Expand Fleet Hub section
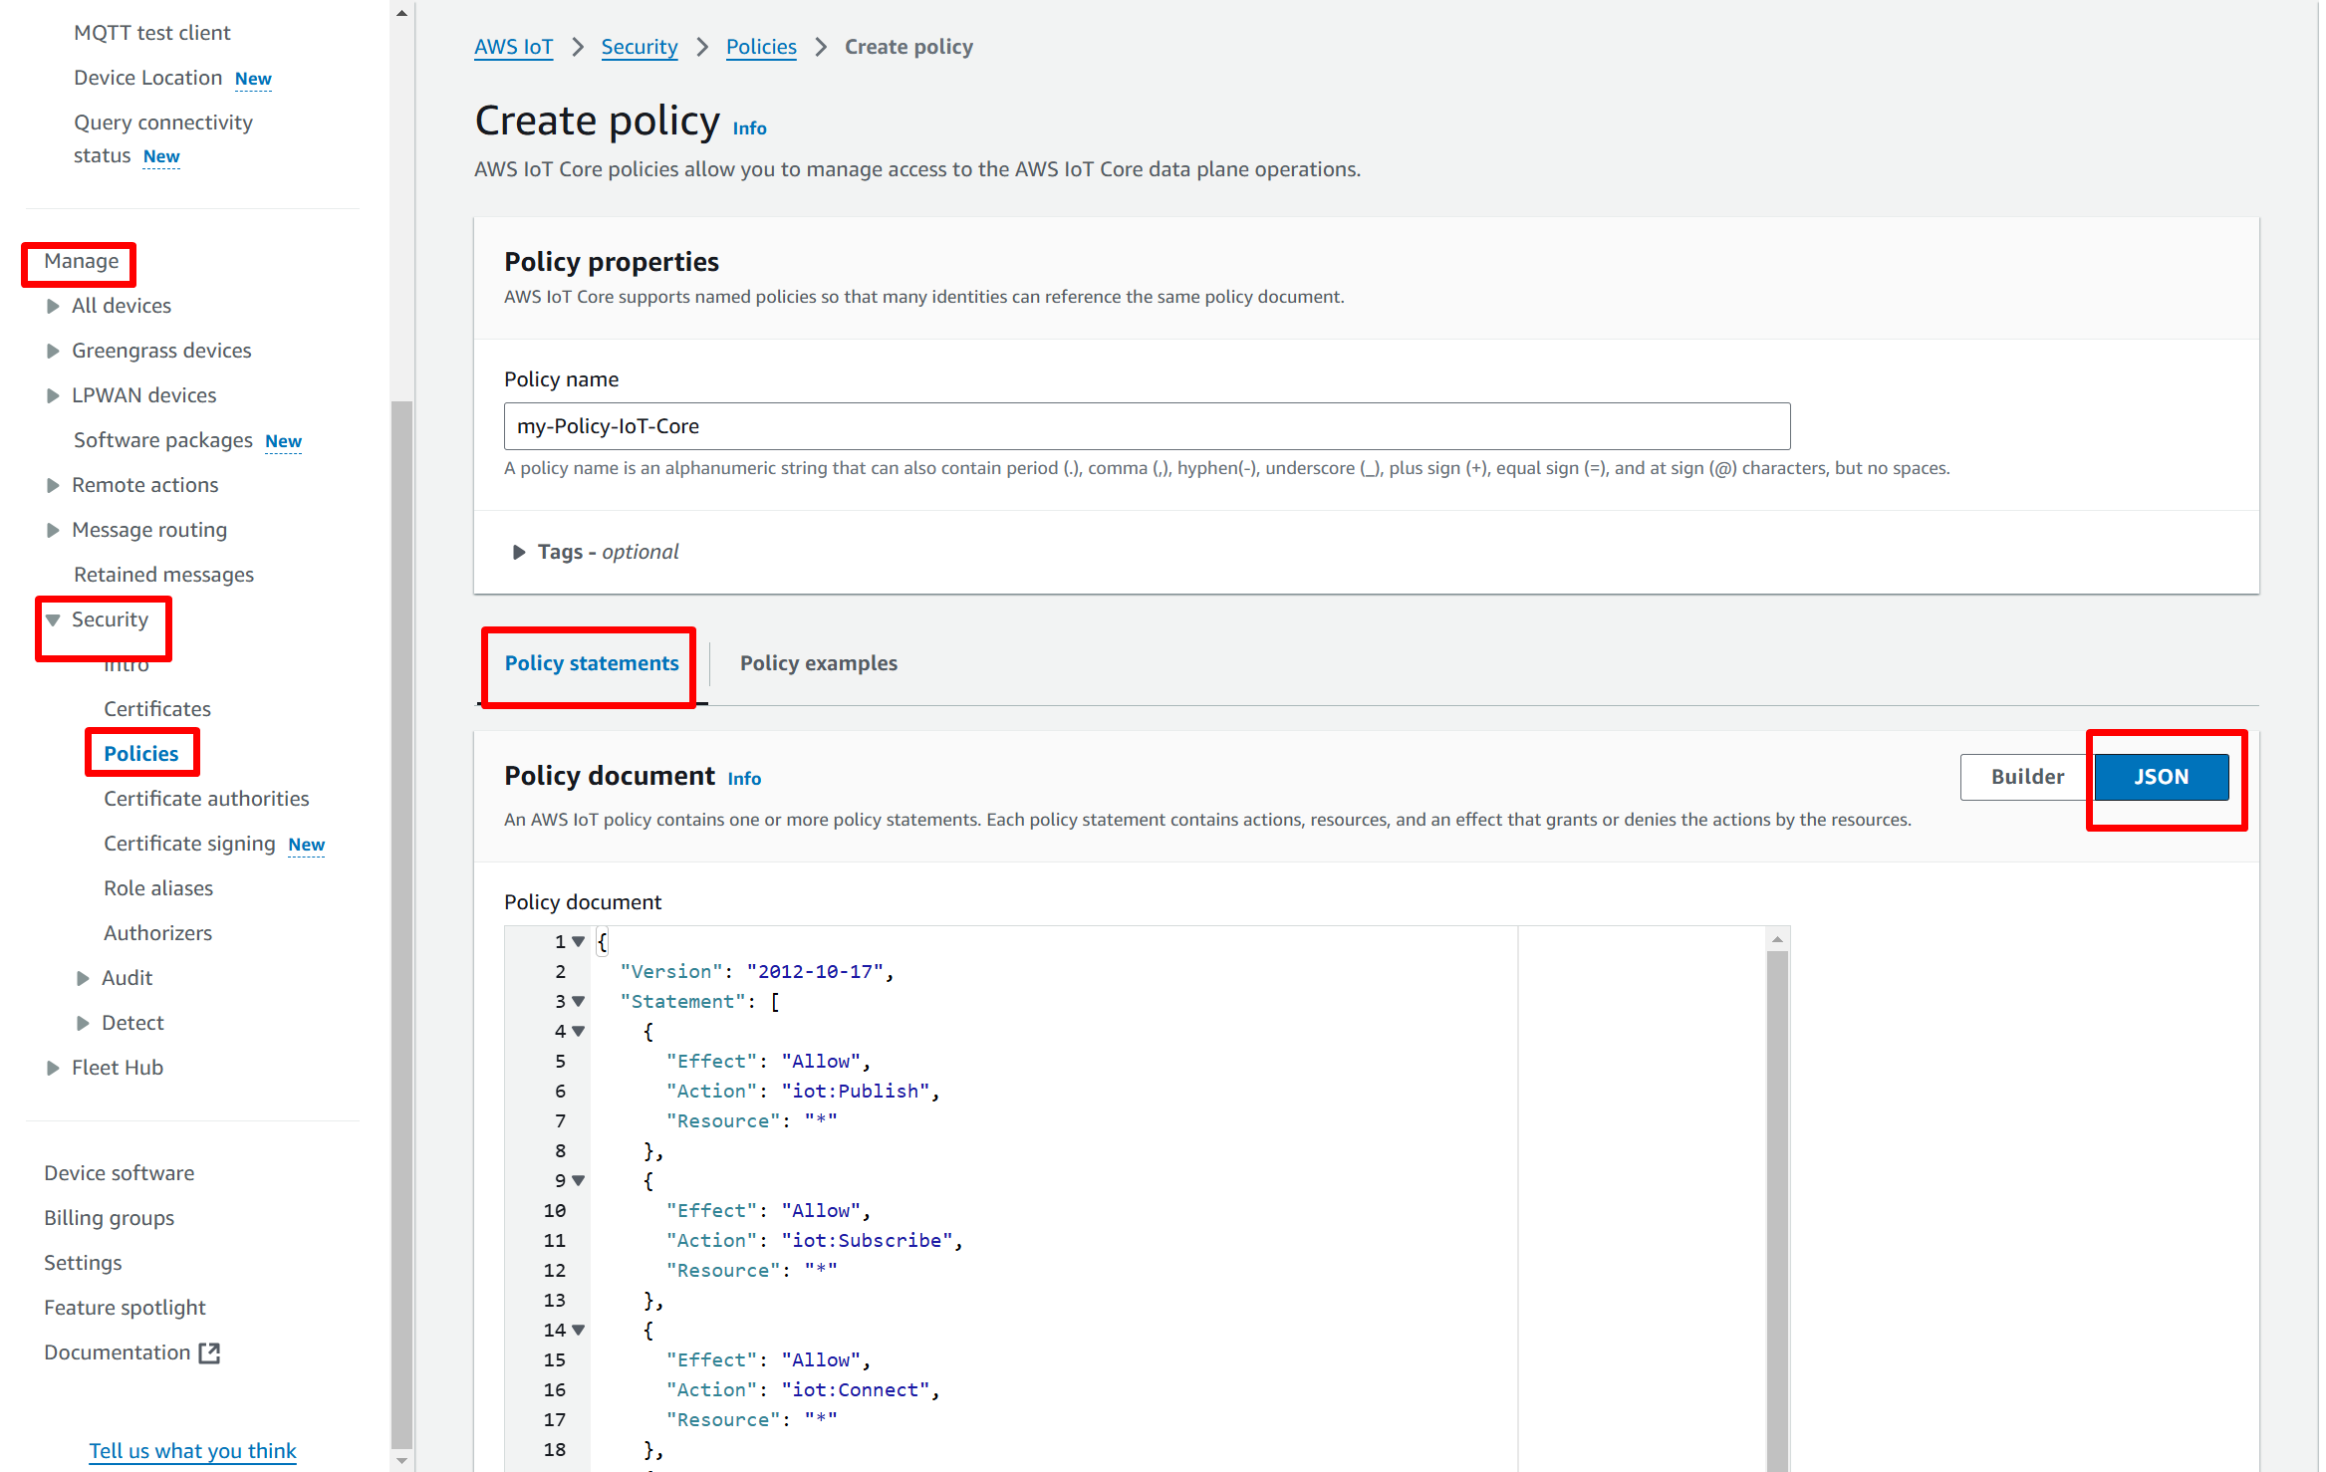This screenshot has height=1472, width=2326. point(53,1068)
